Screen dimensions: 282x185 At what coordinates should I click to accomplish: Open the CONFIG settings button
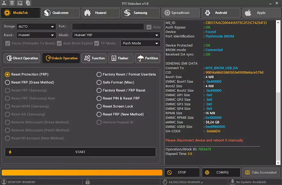[x=221, y=173]
